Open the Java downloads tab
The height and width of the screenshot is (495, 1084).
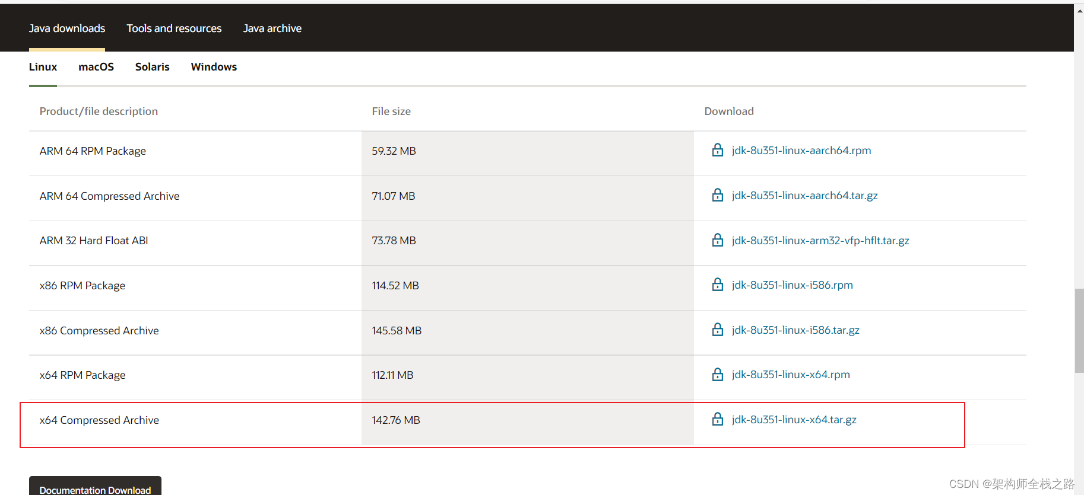[x=67, y=28]
